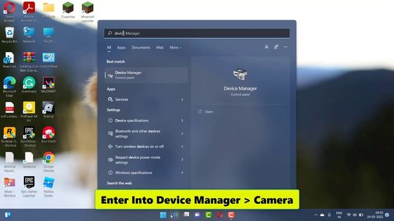Open the Opera icon on the taskbar
The width and height of the screenshot is (394, 221).
pos(220,215)
